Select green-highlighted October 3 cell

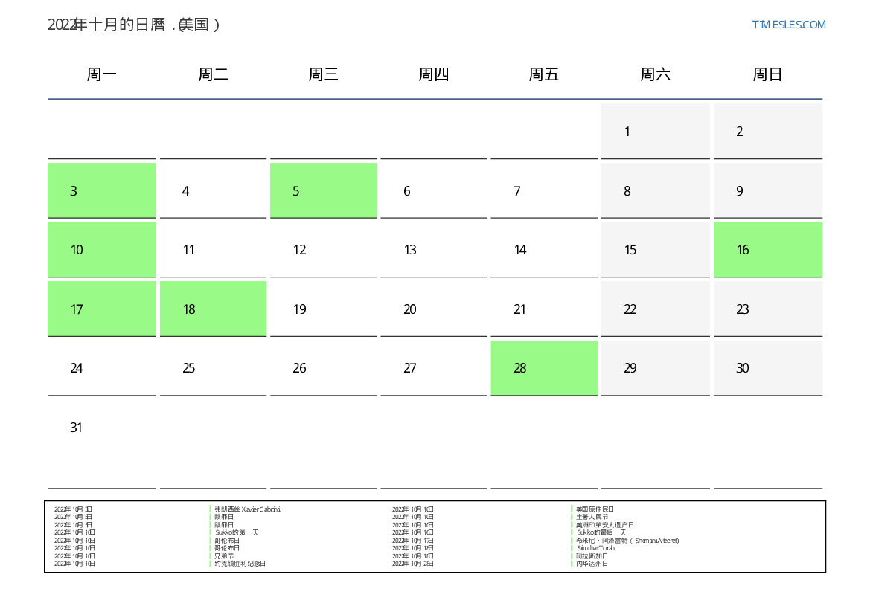coord(102,190)
